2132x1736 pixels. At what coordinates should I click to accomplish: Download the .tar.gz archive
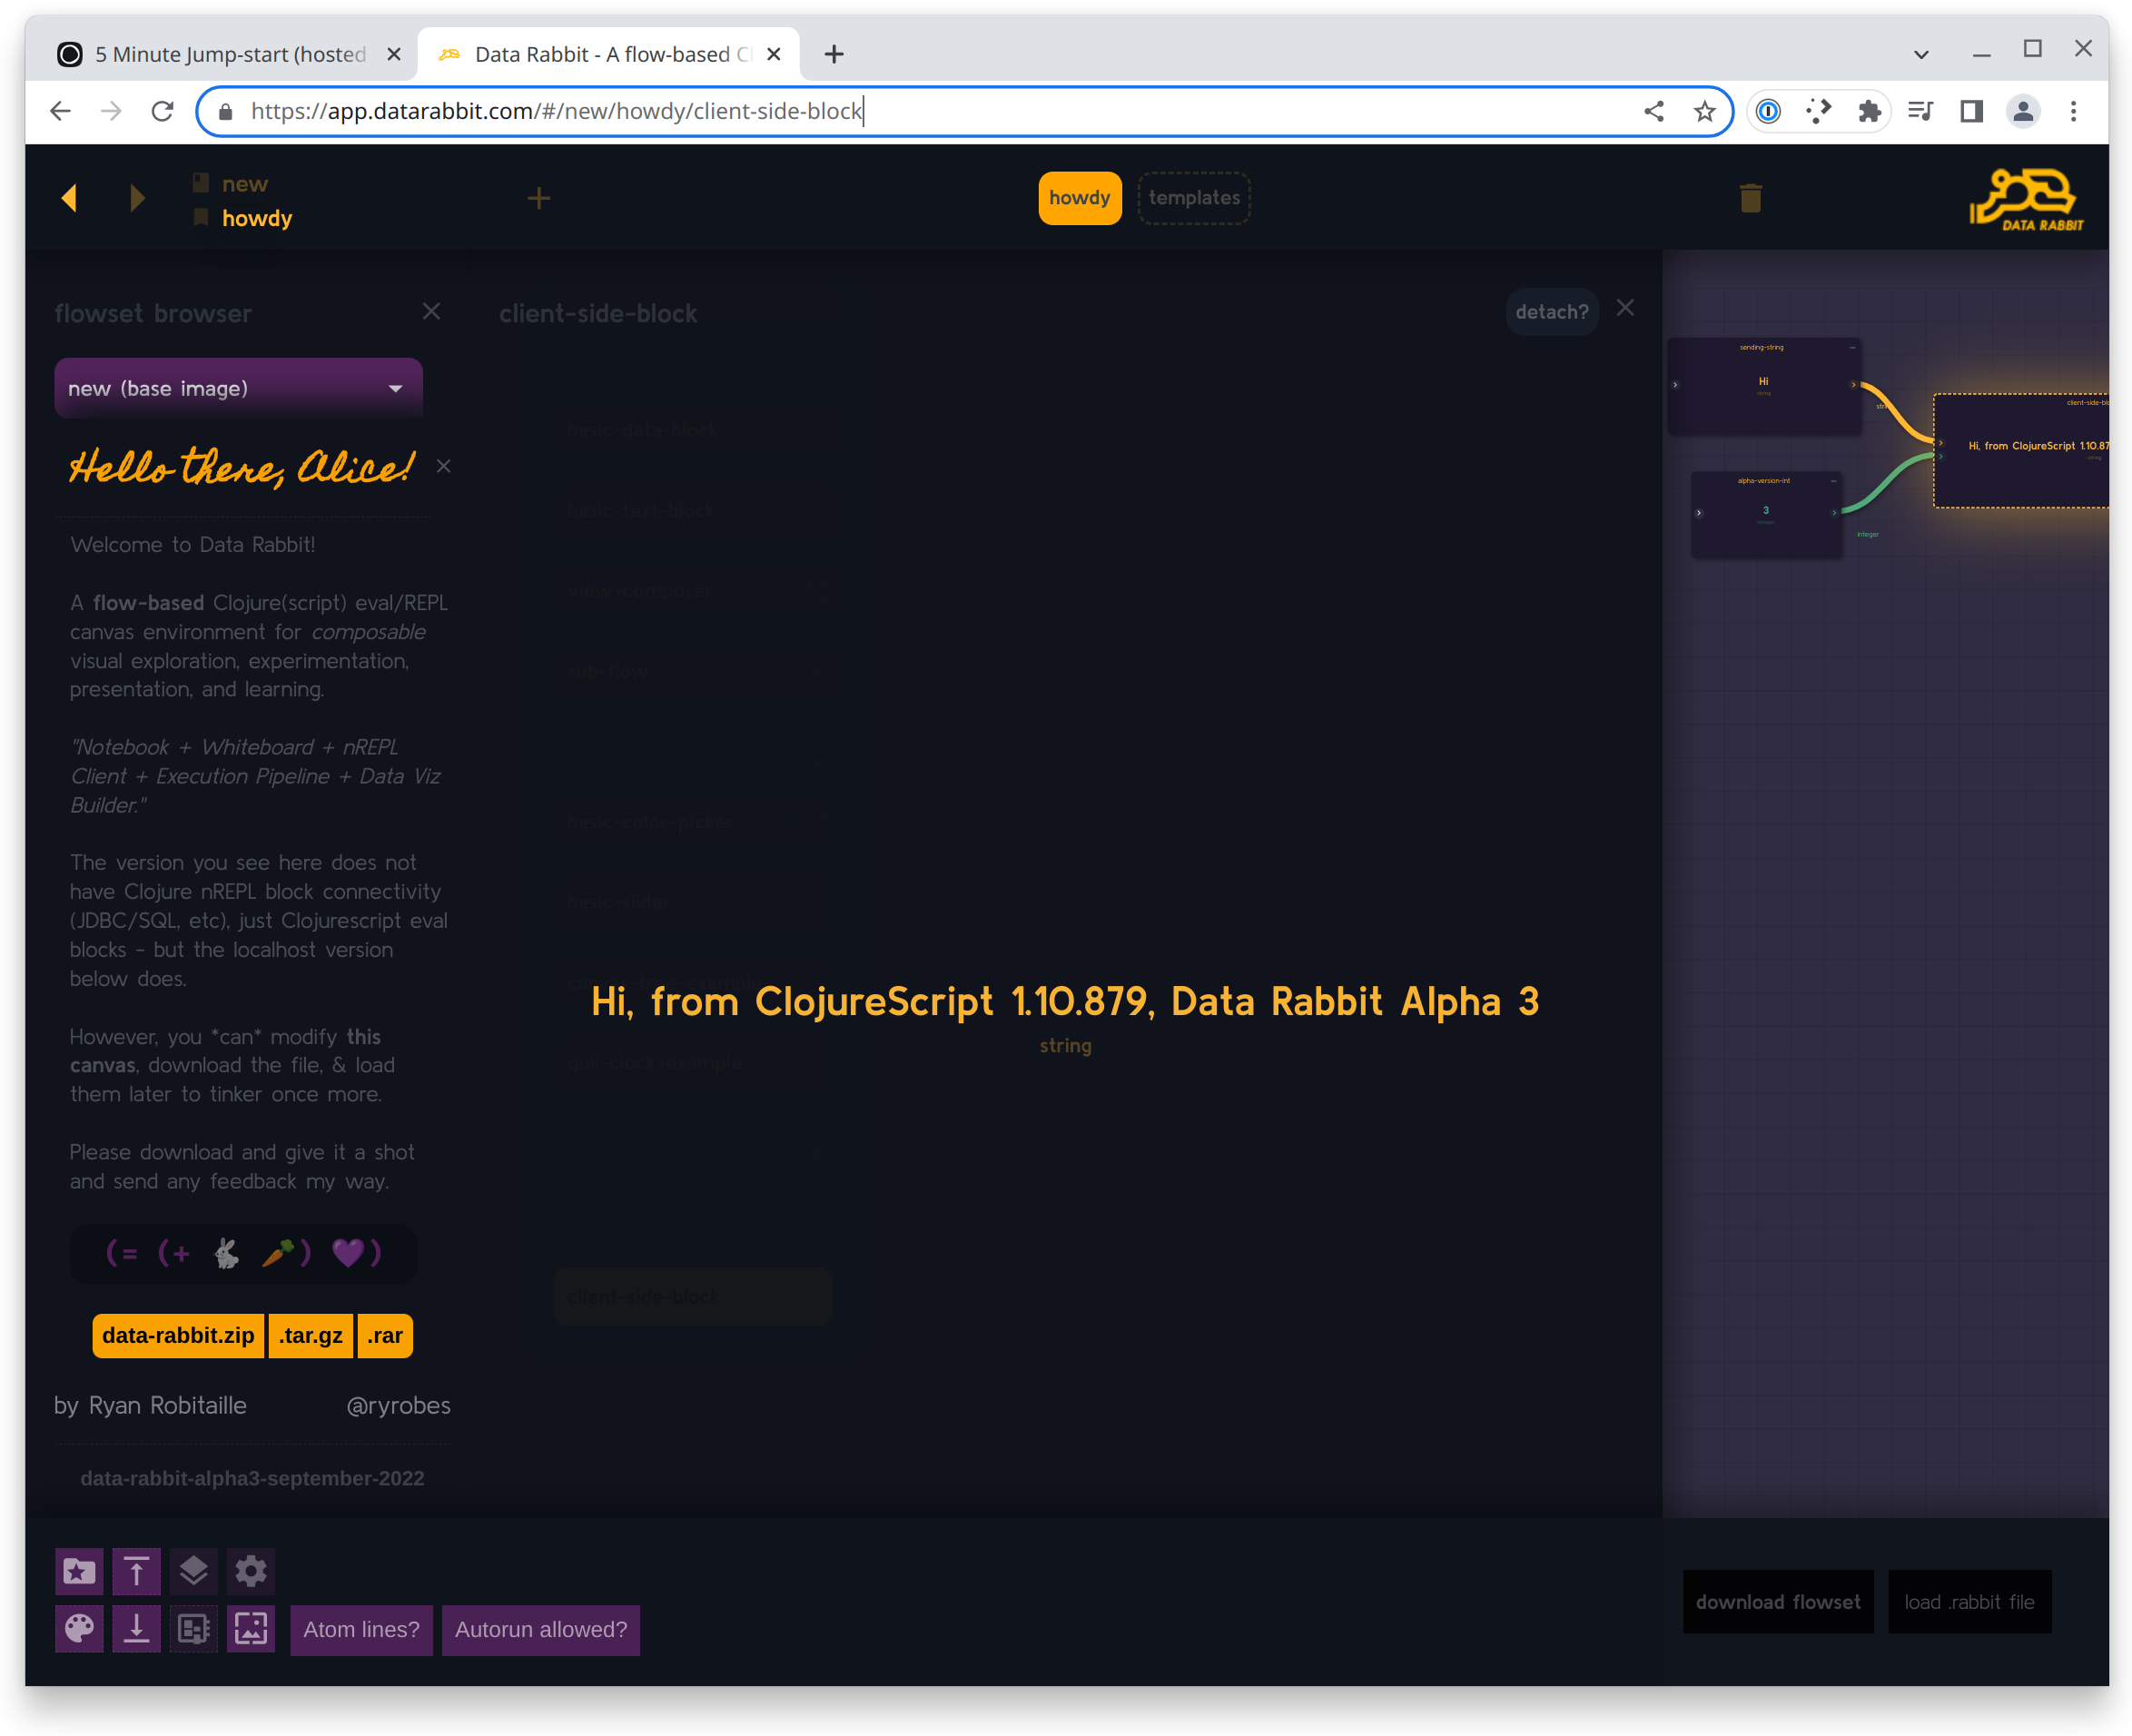pos(311,1336)
